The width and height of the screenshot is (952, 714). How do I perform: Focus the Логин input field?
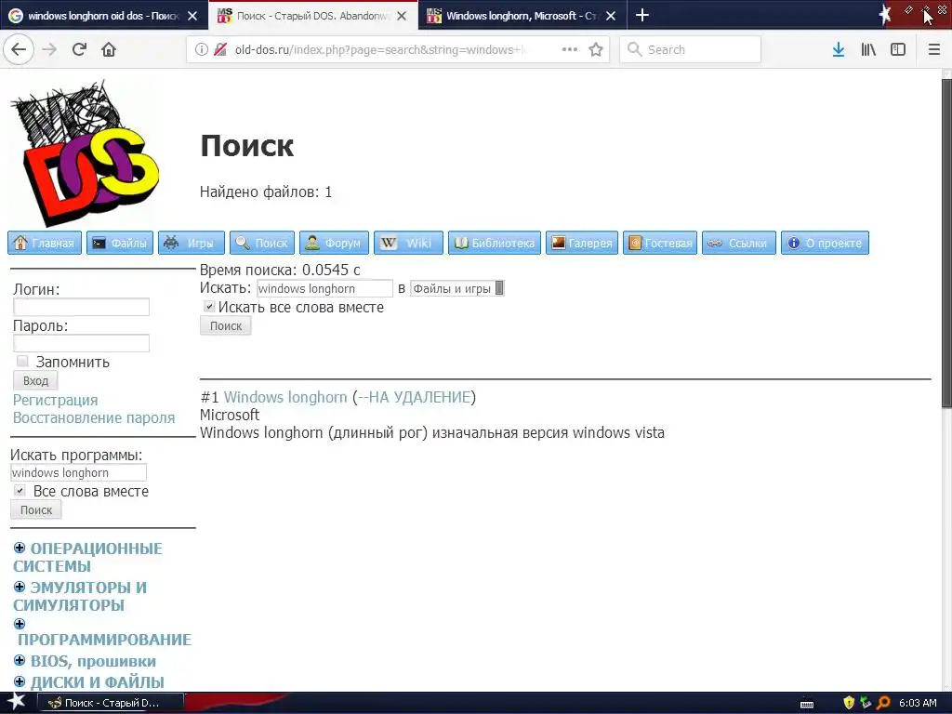[82, 307]
